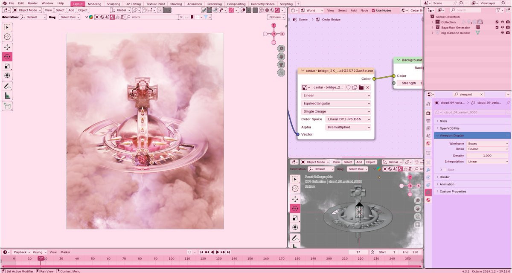Select Move tool in lower viewport
Image resolution: width=512 pixels, height=273 pixels.
[295, 199]
